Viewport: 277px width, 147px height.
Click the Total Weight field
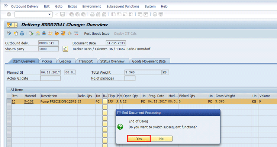pos(143,72)
